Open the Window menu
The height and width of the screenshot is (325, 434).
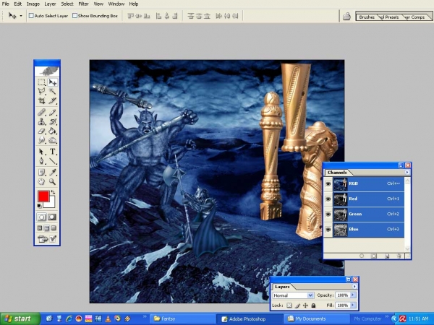[x=116, y=4]
